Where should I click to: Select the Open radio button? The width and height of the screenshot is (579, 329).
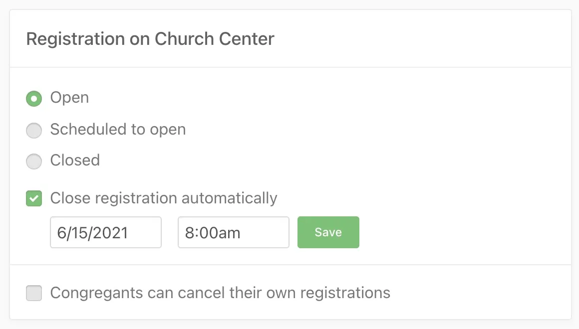point(34,99)
